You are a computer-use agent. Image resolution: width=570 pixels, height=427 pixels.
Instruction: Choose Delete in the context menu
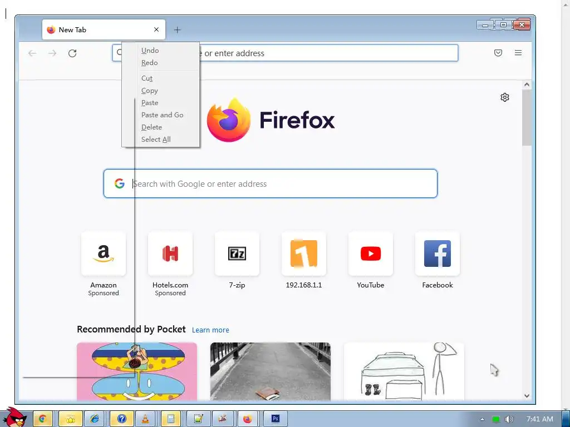click(x=151, y=127)
